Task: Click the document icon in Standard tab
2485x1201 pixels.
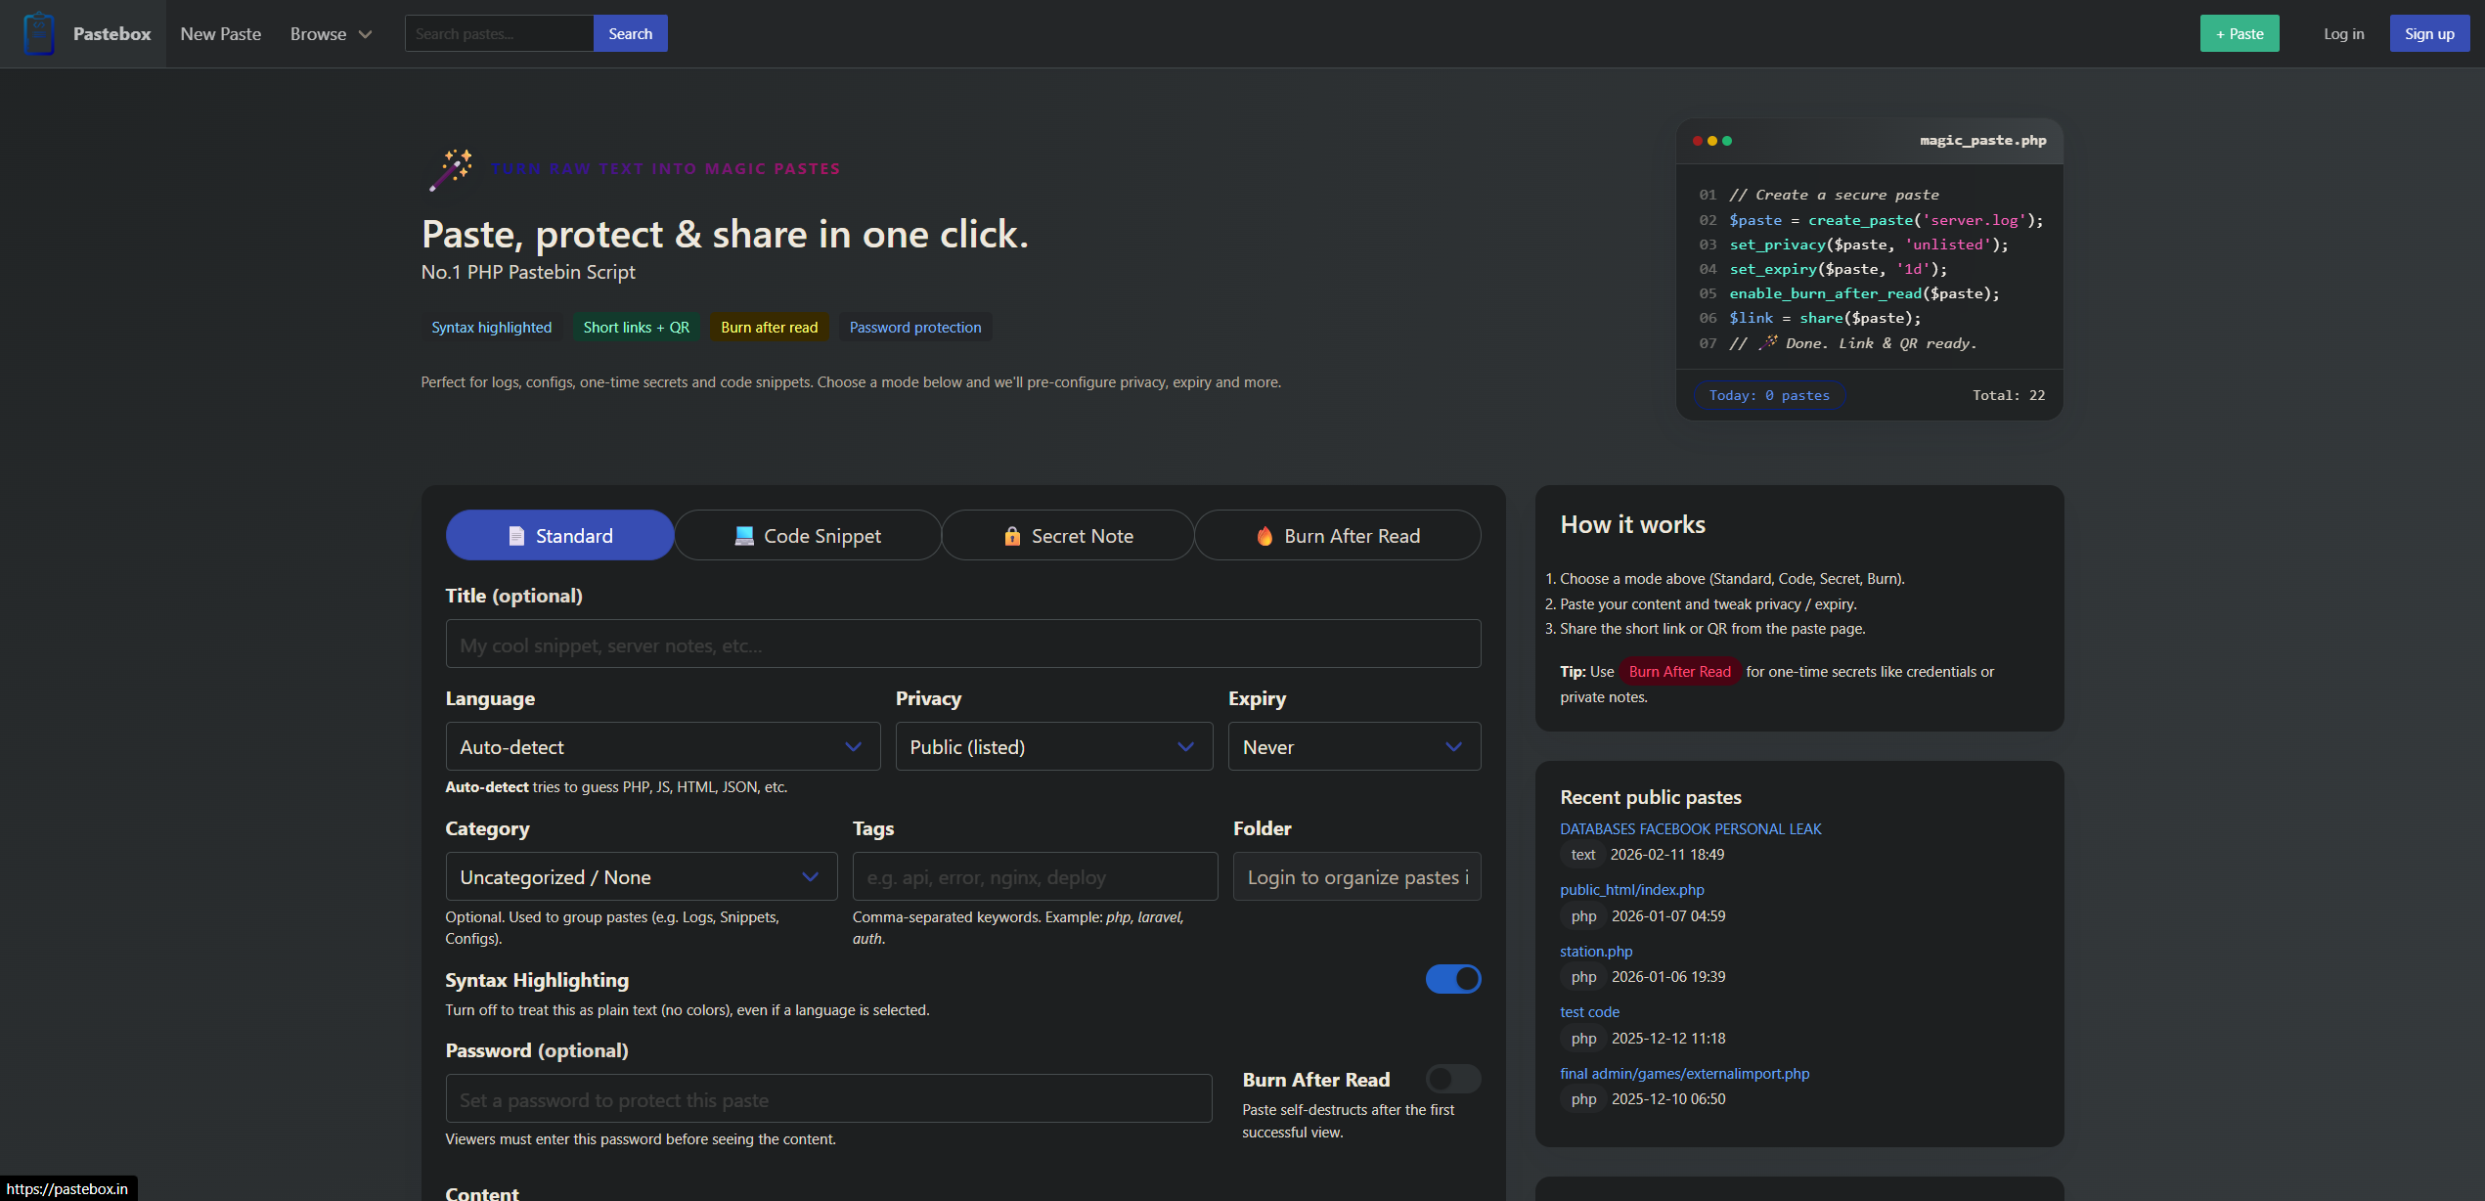Action: click(x=516, y=536)
